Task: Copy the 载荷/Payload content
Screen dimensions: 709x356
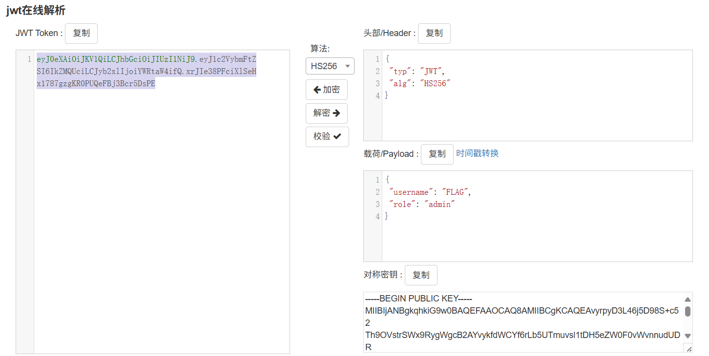Action: point(437,154)
